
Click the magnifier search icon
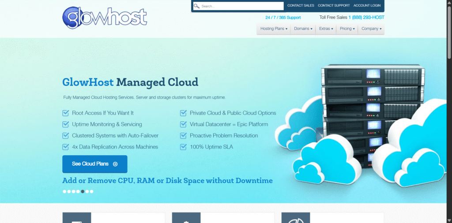pos(196,6)
